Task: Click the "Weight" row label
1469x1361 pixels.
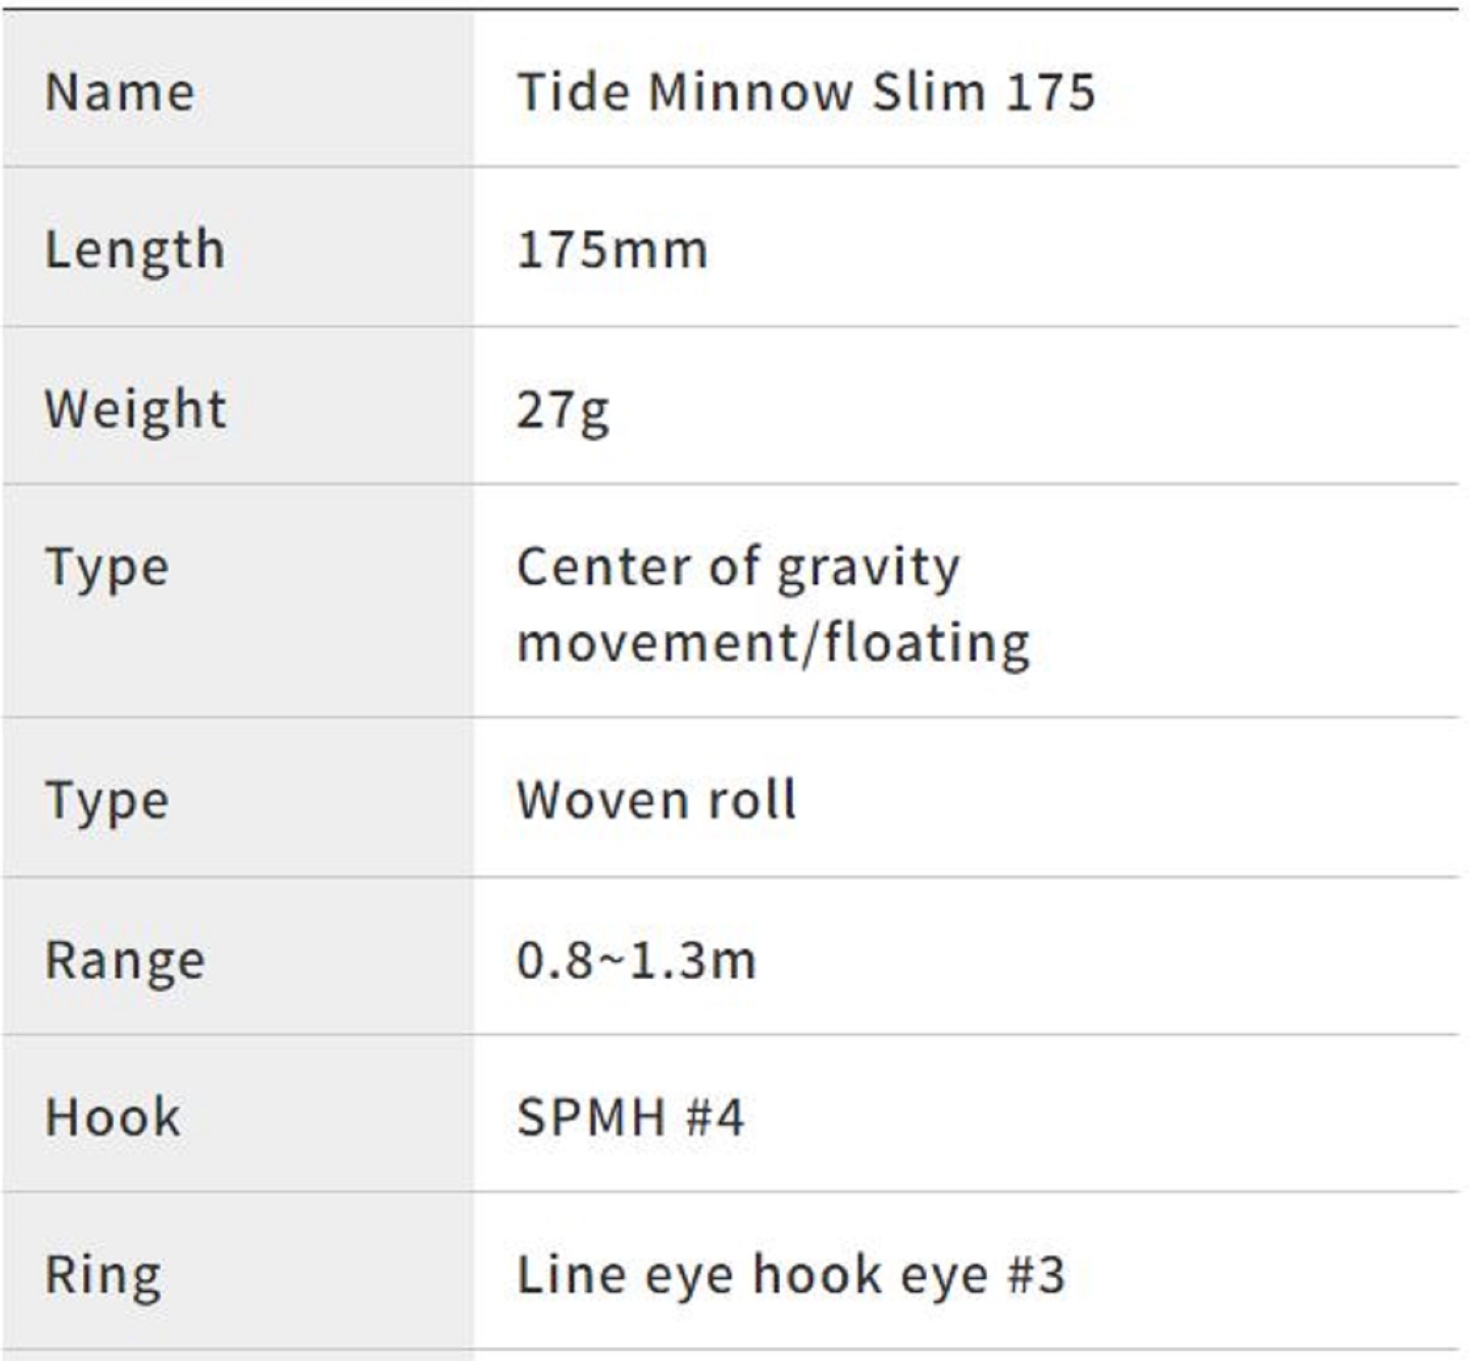Action: [x=135, y=410]
